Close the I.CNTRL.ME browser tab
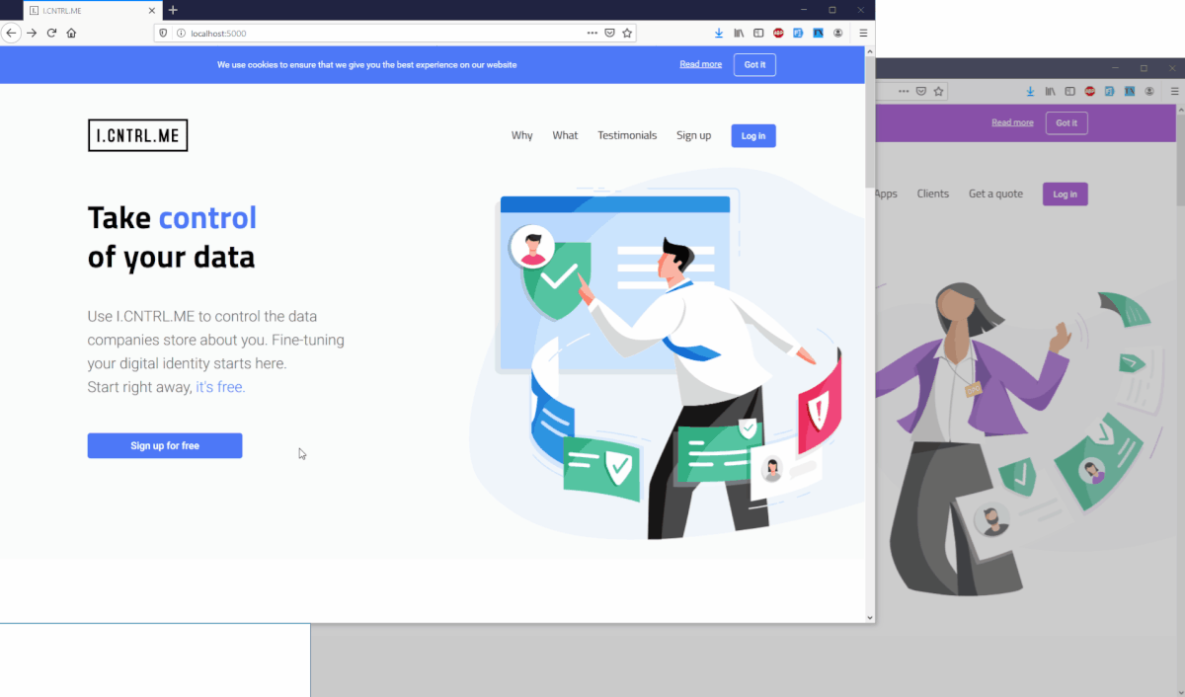The width and height of the screenshot is (1185, 697). pos(152,10)
